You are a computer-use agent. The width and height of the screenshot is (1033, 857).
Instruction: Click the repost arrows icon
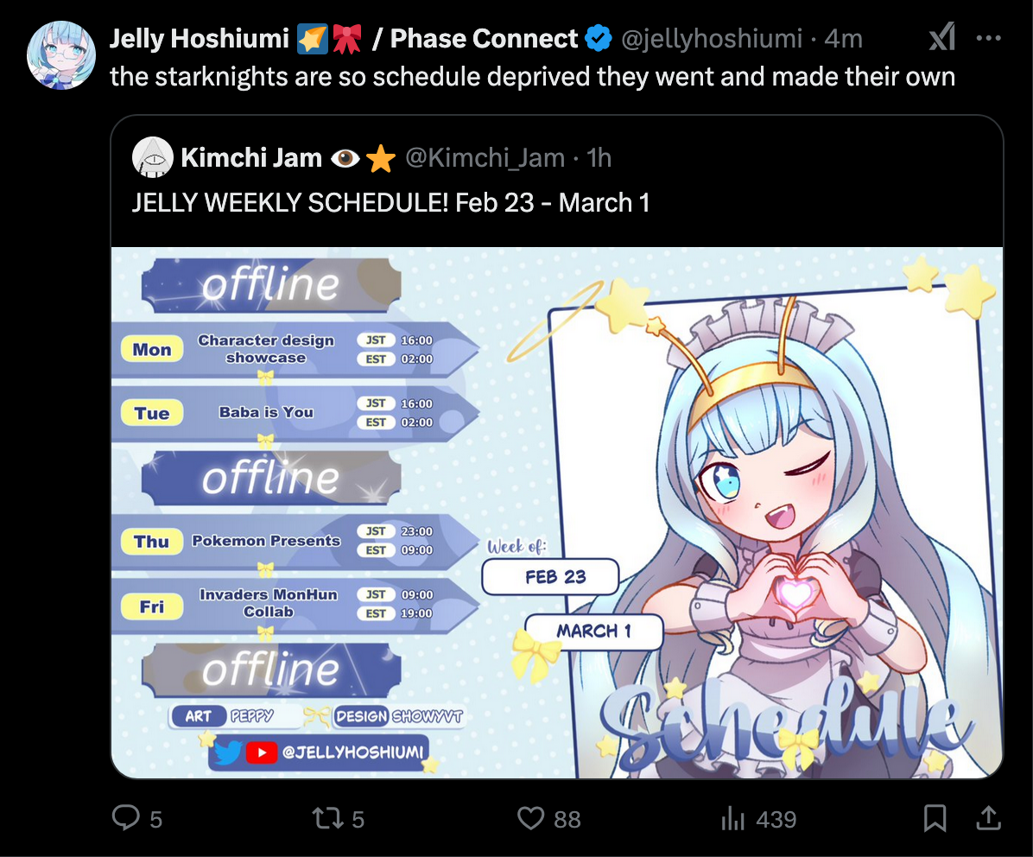click(x=327, y=818)
